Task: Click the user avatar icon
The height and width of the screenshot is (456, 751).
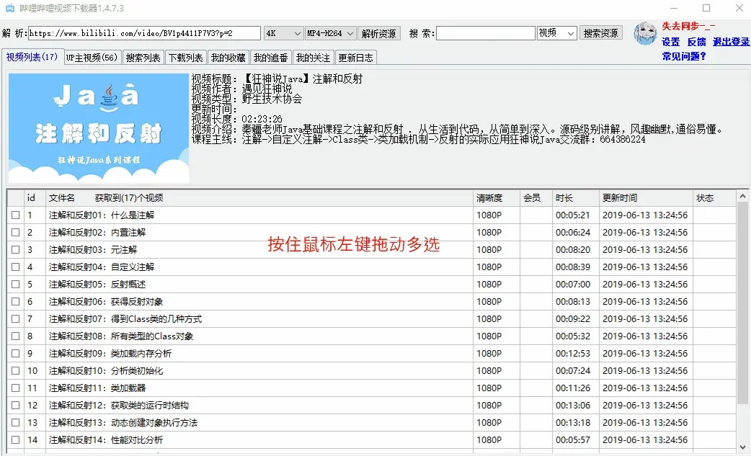Action: pos(644,33)
